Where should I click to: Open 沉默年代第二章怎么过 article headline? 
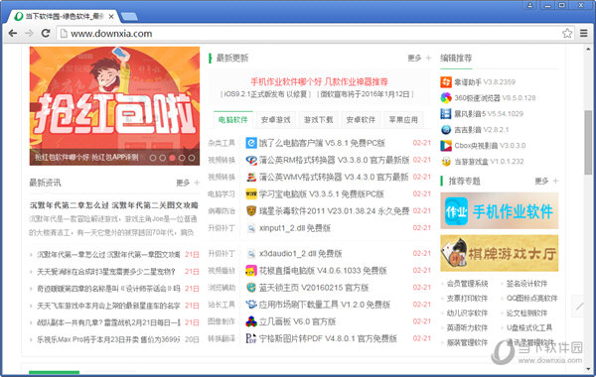(x=114, y=205)
